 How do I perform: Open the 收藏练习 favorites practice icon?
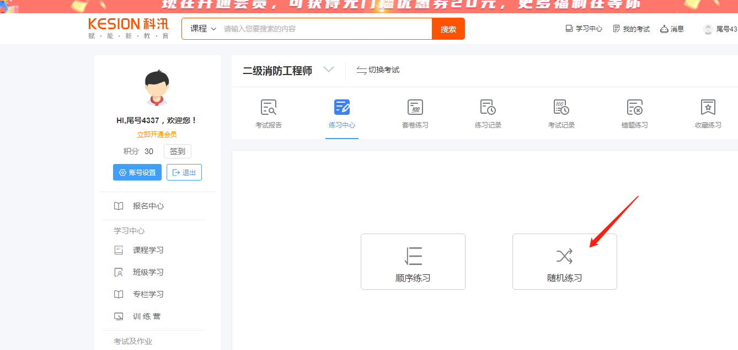pos(708,108)
